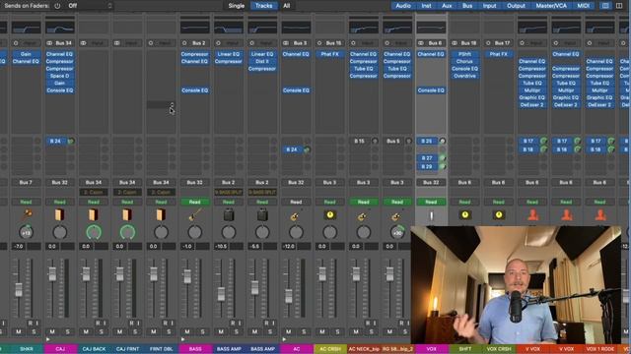Viewport: 631px width, 354px height.
Task: Click the send knob next to B 15
Action: (375, 141)
